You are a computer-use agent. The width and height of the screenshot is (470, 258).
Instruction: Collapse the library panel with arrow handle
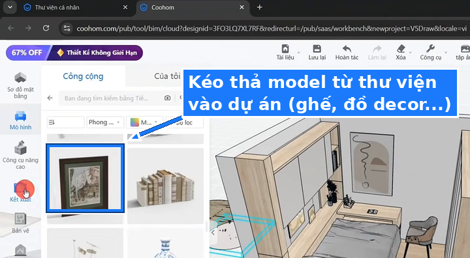click(x=213, y=232)
